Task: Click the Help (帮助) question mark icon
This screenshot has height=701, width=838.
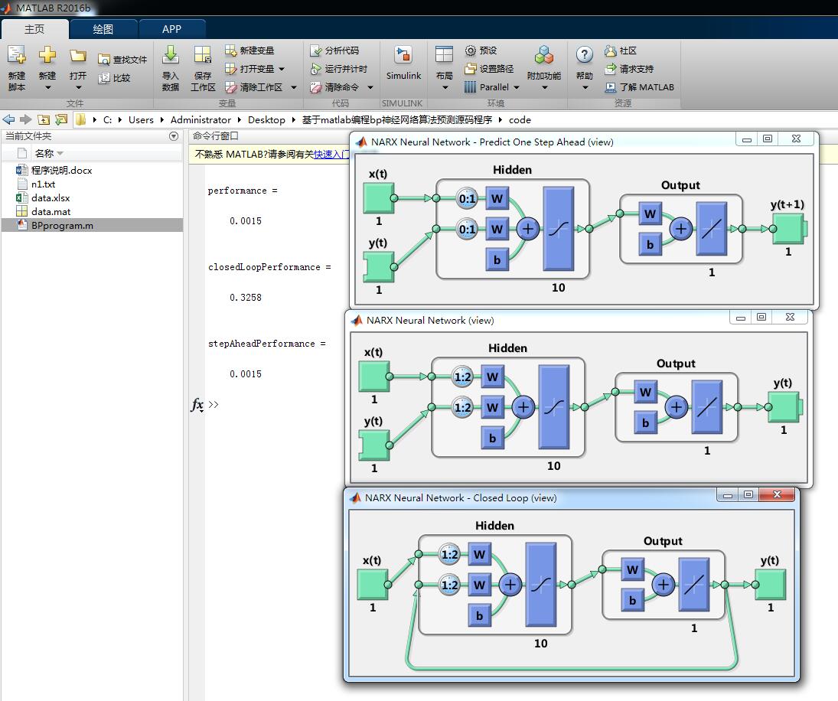Action: click(584, 54)
